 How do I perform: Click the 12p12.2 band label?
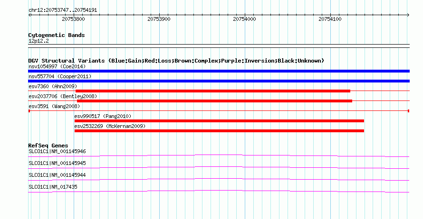tap(38, 41)
